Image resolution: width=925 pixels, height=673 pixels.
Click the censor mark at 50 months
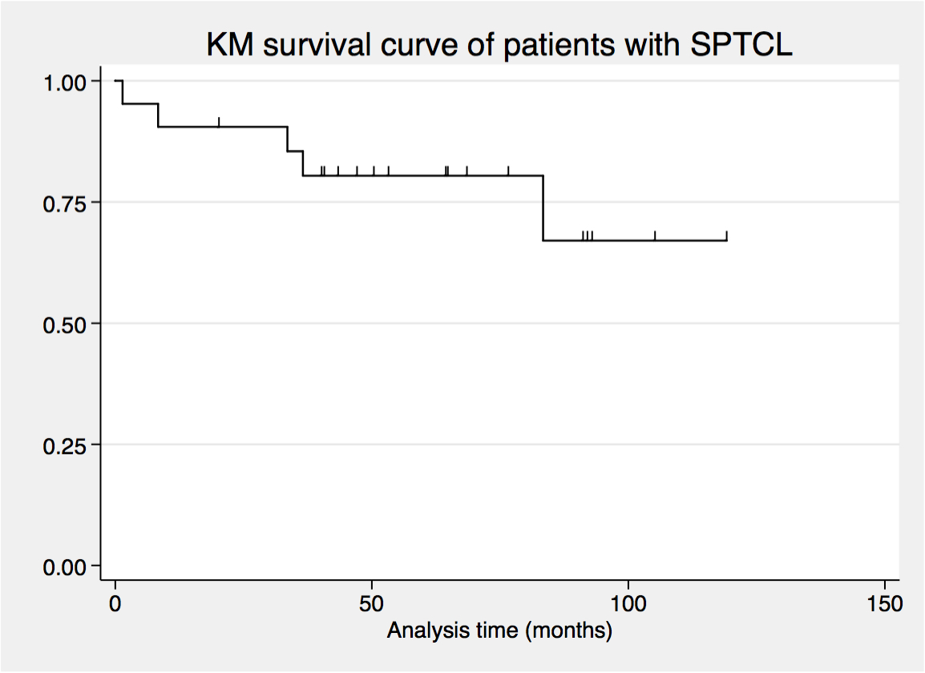[374, 171]
